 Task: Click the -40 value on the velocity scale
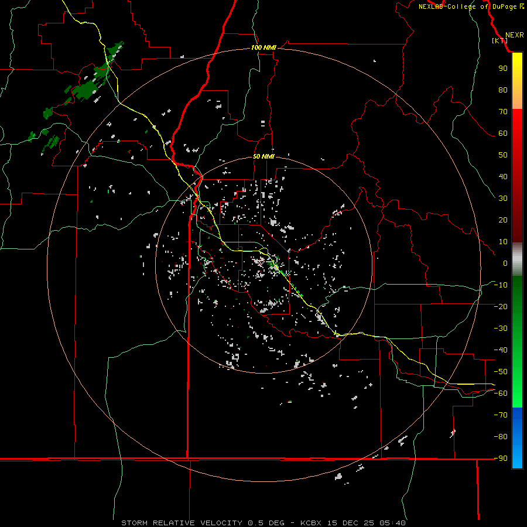click(x=501, y=350)
